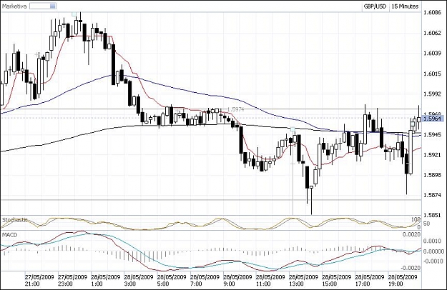Click the 28/05/2009 1:00 time label

[x=105, y=280]
